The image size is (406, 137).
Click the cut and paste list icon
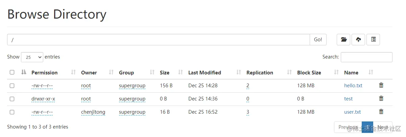tap(373, 40)
